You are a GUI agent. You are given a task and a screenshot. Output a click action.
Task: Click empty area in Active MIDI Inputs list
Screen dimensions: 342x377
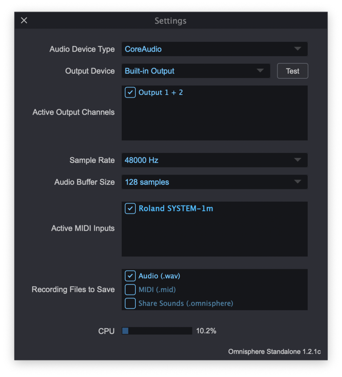click(214, 238)
